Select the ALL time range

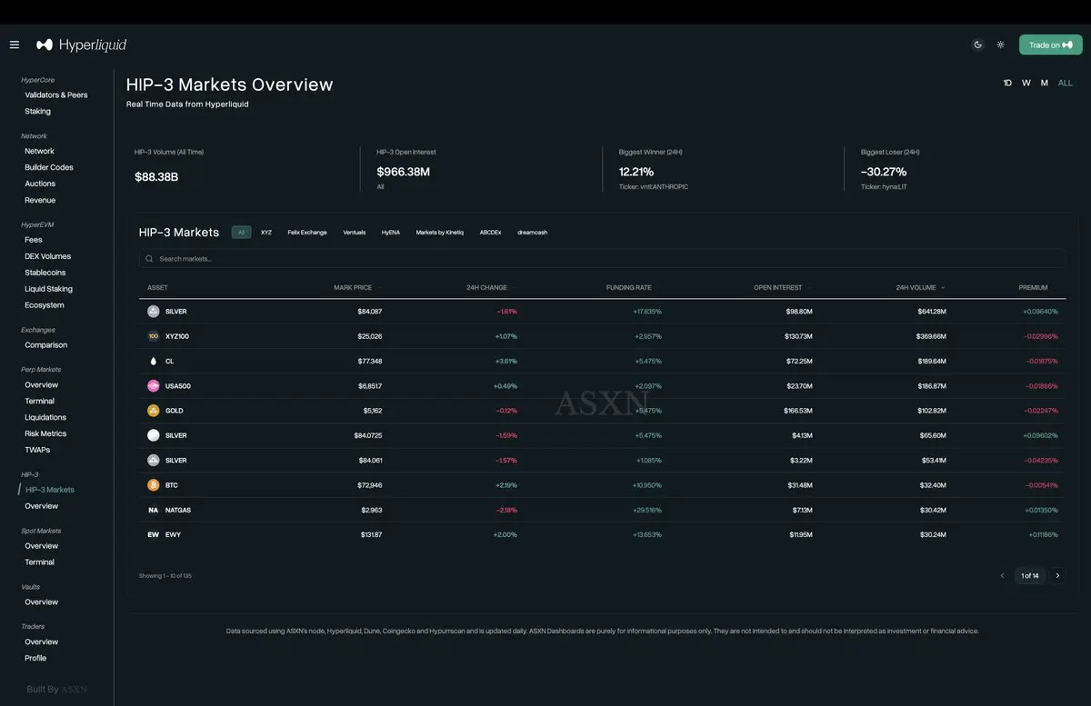coord(1066,83)
